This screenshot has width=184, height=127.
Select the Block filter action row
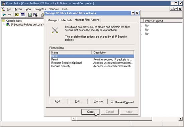[92, 56]
